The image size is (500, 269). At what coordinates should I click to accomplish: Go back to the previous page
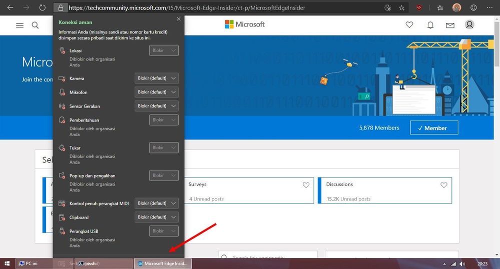[x=10, y=7]
